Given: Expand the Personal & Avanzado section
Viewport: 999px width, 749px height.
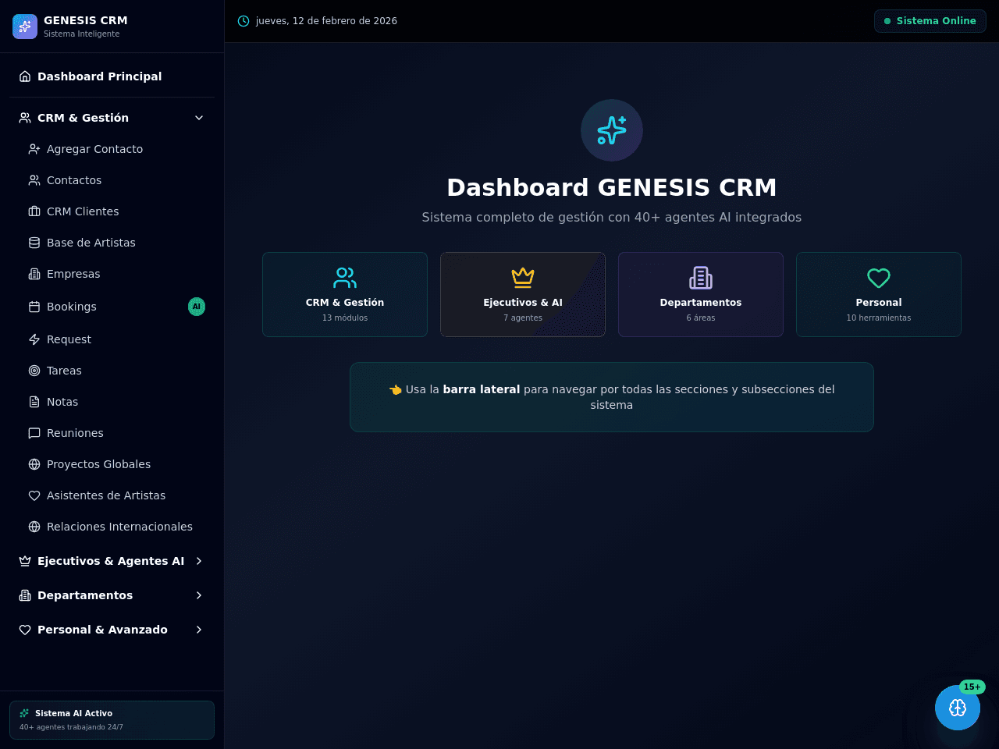Looking at the screenshot, I should 112,630.
